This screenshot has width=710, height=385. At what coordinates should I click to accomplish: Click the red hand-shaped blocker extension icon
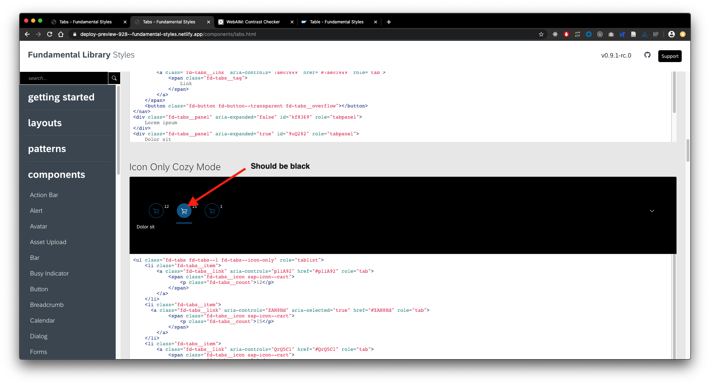click(x=566, y=34)
